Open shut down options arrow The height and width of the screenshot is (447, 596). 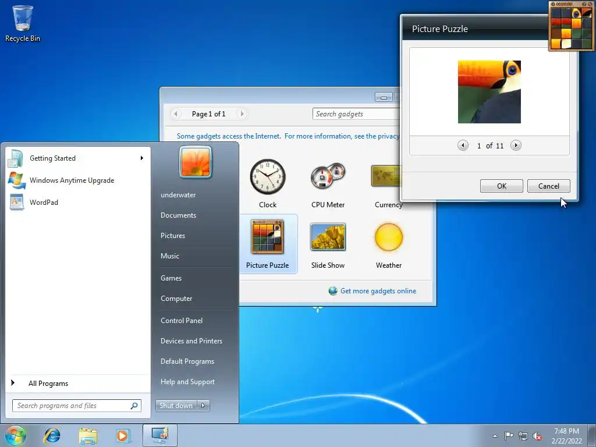click(203, 406)
